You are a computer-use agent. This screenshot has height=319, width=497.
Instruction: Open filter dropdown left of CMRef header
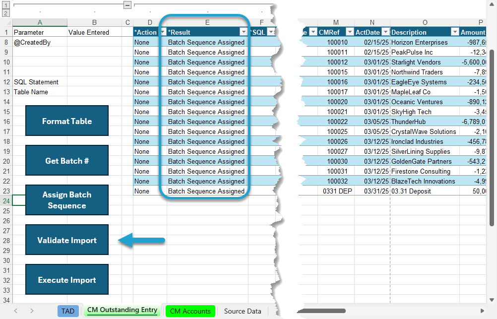pyautogui.click(x=313, y=32)
